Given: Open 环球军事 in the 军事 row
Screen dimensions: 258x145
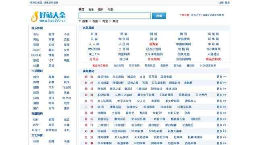Looking at the screenshot, I should pyautogui.click(x=140, y=143).
